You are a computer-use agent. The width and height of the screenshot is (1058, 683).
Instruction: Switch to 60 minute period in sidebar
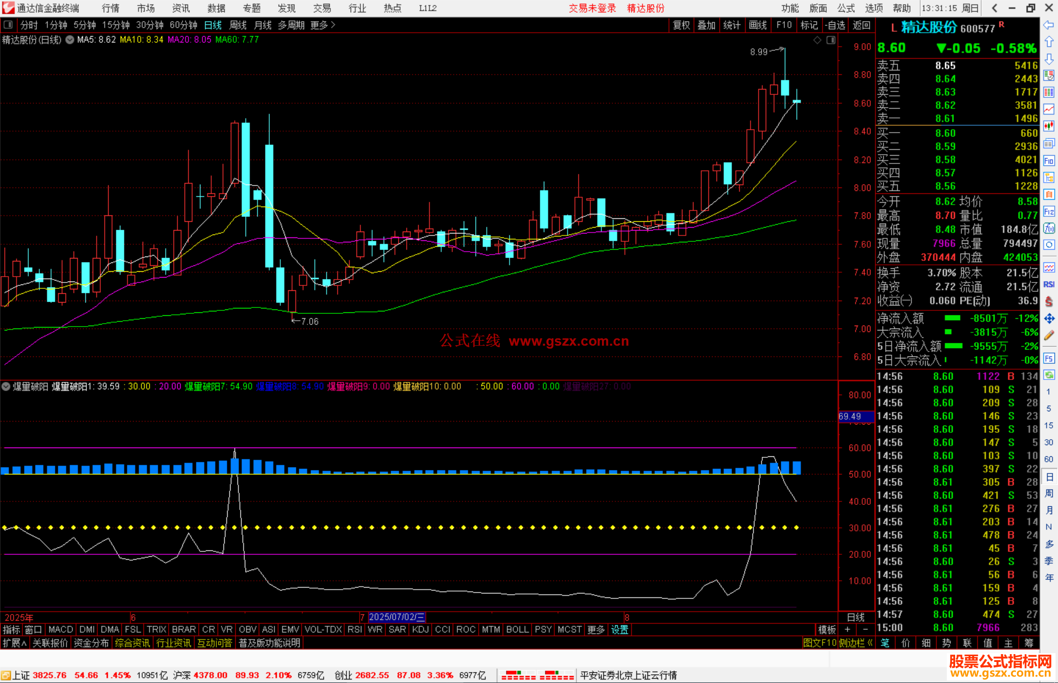coord(1049,459)
